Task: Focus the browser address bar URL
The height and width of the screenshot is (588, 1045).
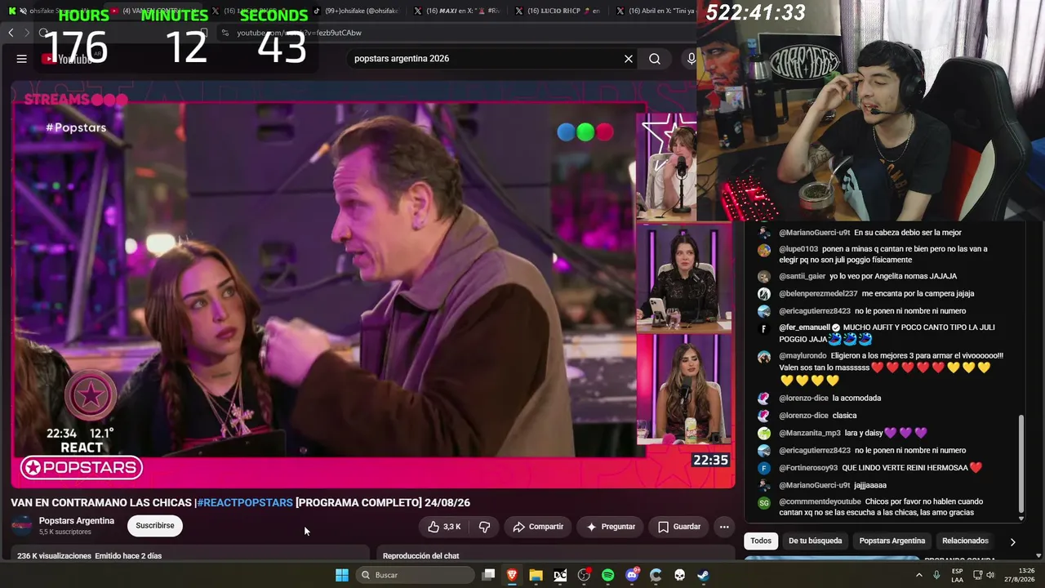Action: (299, 33)
